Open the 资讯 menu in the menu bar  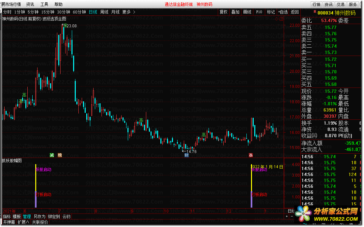click(x=30, y=4)
